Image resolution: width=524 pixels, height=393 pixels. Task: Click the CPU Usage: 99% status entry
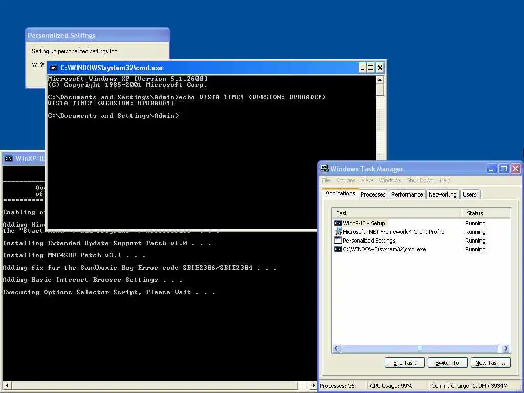click(391, 386)
